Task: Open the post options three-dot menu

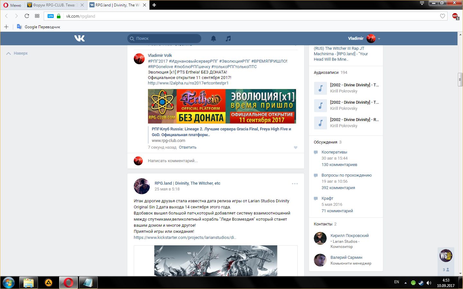Action: [x=295, y=184]
